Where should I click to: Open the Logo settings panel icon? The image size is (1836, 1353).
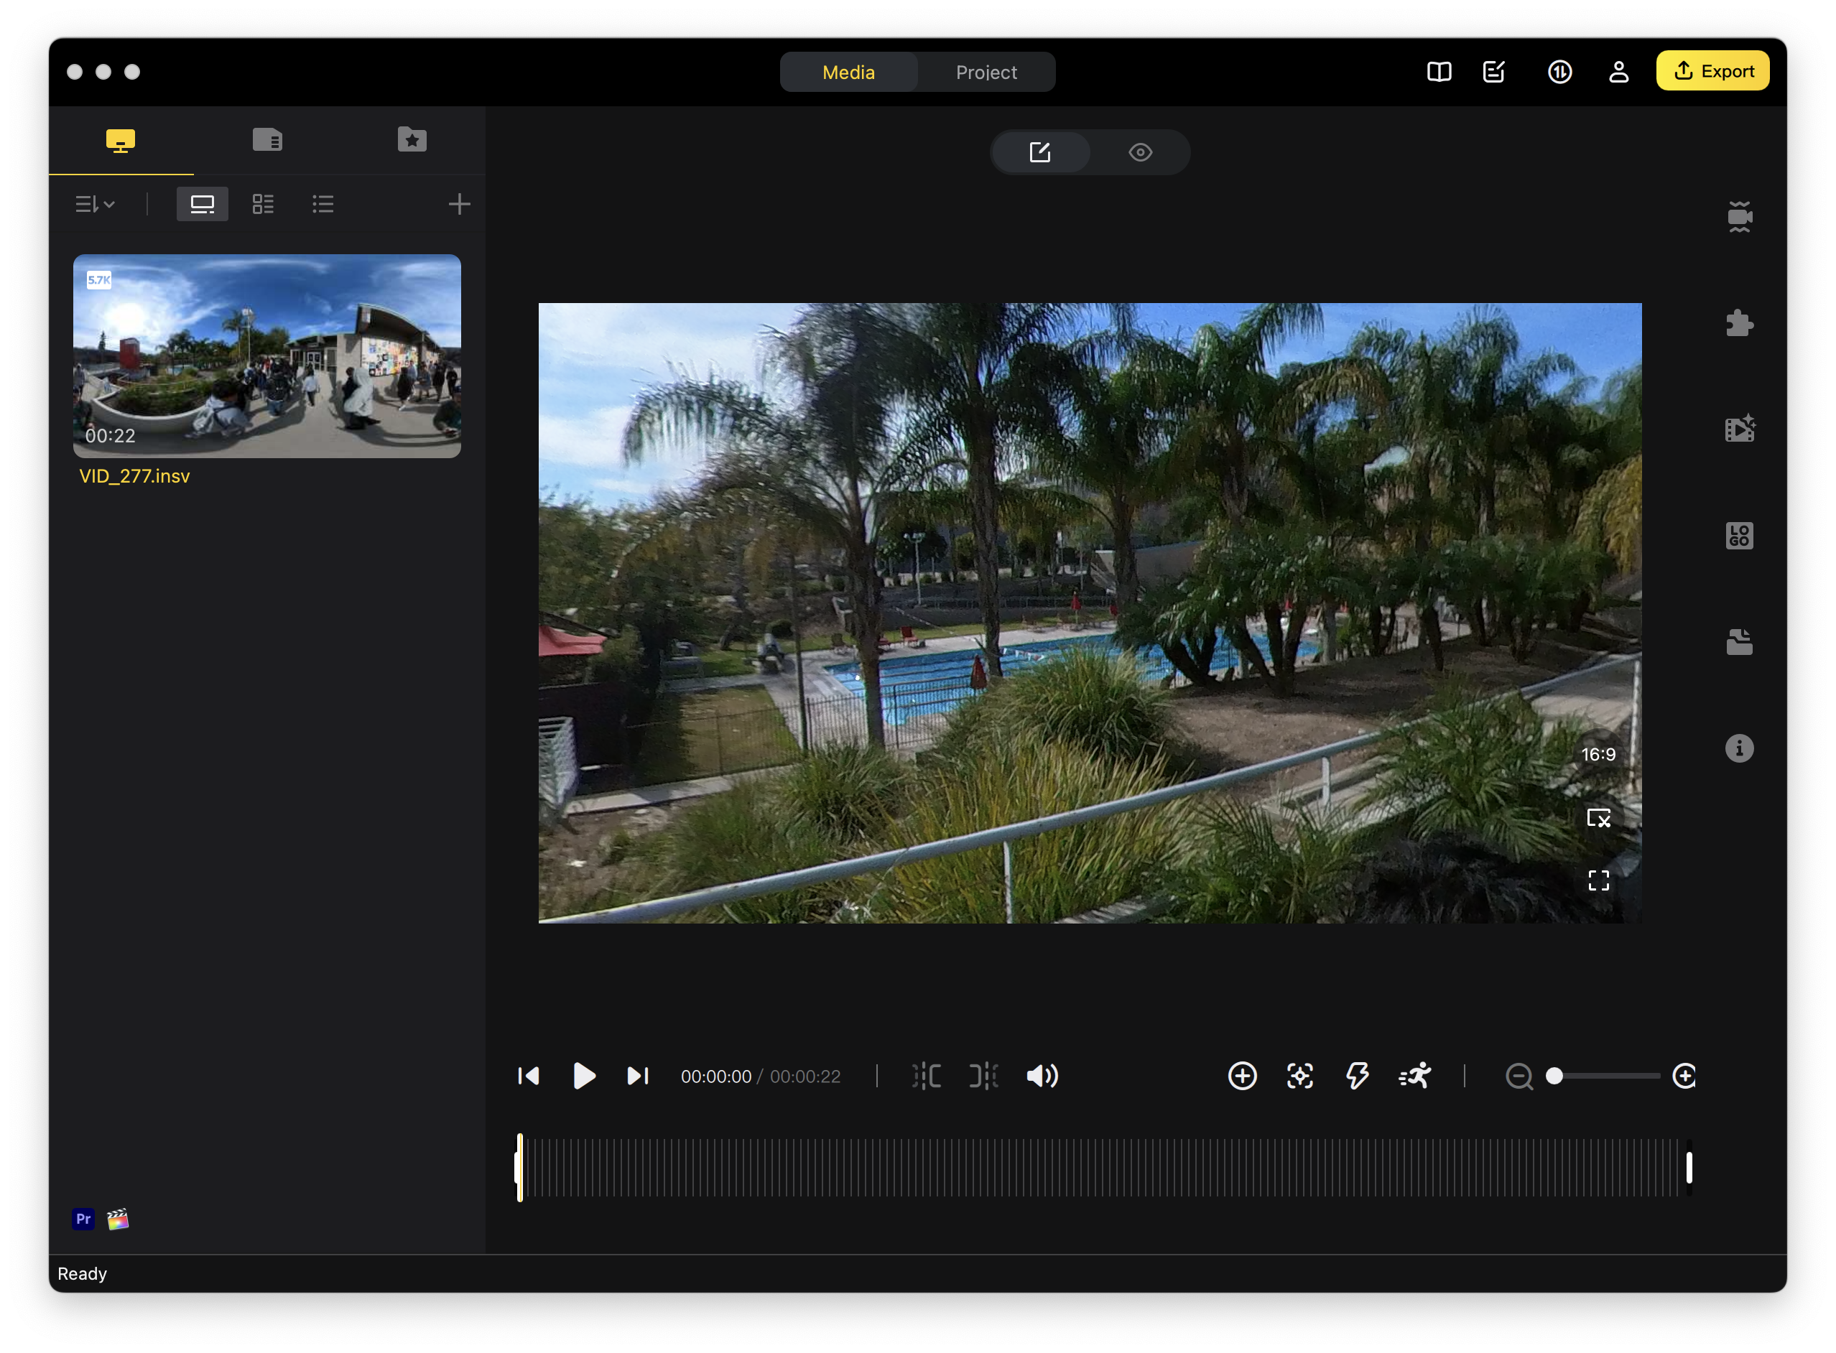[x=1739, y=536]
